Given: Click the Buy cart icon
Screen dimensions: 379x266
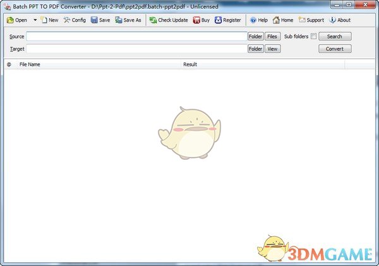Looking at the screenshot, I should pos(196,20).
